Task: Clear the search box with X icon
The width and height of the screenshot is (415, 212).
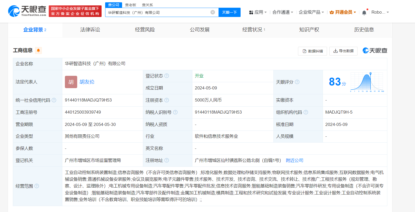Action: (213, 12)
